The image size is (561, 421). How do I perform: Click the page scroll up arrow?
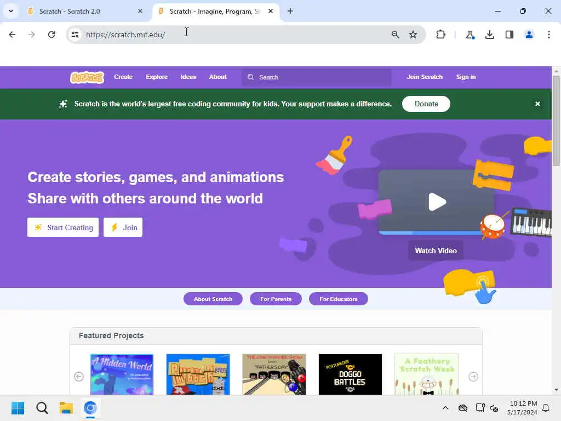tap(556, 71)
